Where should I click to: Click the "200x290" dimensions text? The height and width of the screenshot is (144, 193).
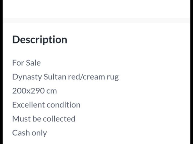pos(28,91)
